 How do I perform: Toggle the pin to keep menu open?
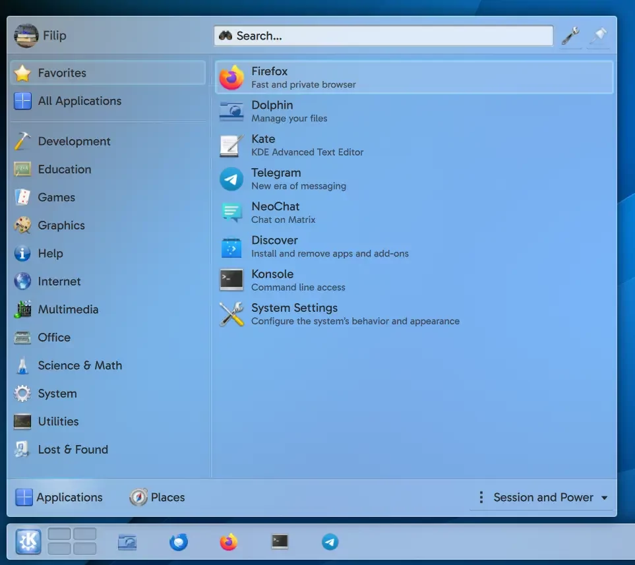pyautogui.click(x=599, y=36)
